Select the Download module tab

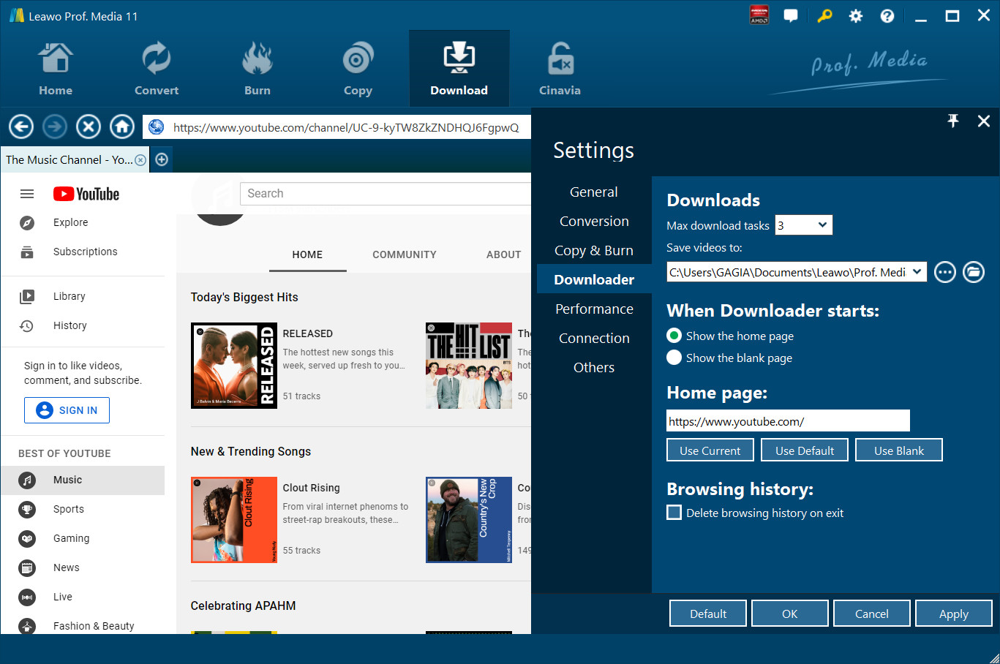click(459, 69)
